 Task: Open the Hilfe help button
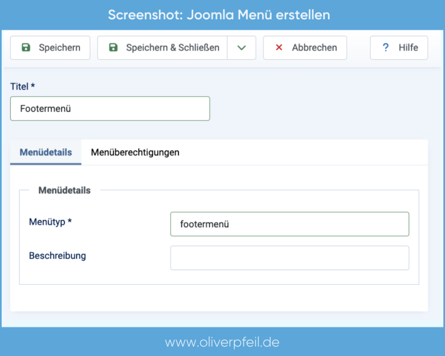tap(399, 48)
